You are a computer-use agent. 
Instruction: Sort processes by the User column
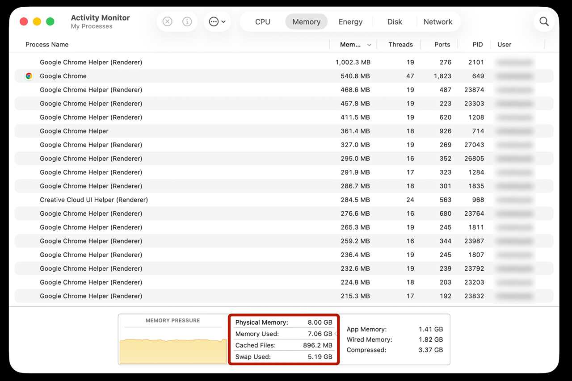(x=504, y=45)
